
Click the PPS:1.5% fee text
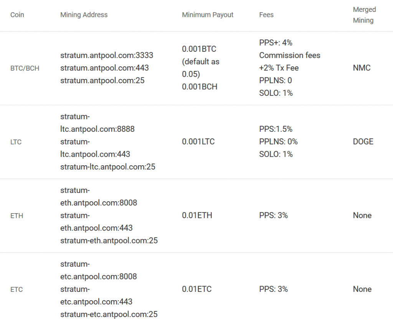276,129
